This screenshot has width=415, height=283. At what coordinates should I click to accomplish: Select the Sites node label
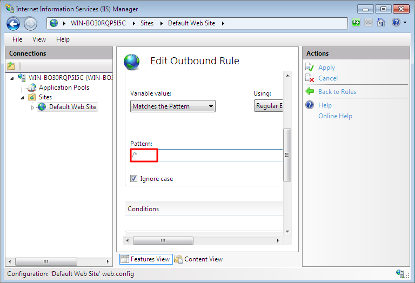45,97
